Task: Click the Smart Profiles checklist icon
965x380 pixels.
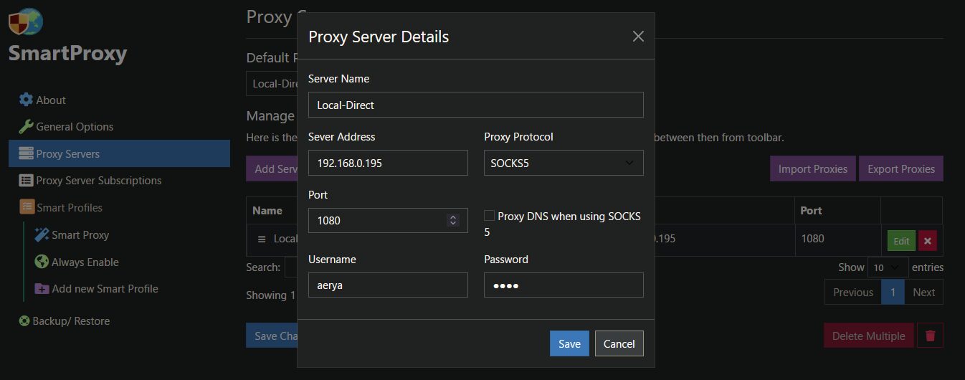Action: (27, 207)
